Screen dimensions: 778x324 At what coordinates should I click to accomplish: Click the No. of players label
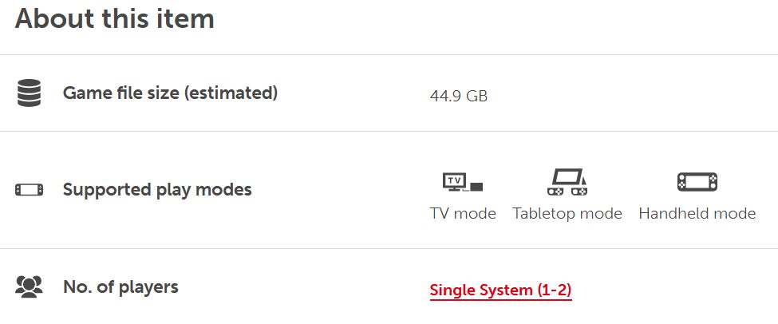click(x=120, y=286)
